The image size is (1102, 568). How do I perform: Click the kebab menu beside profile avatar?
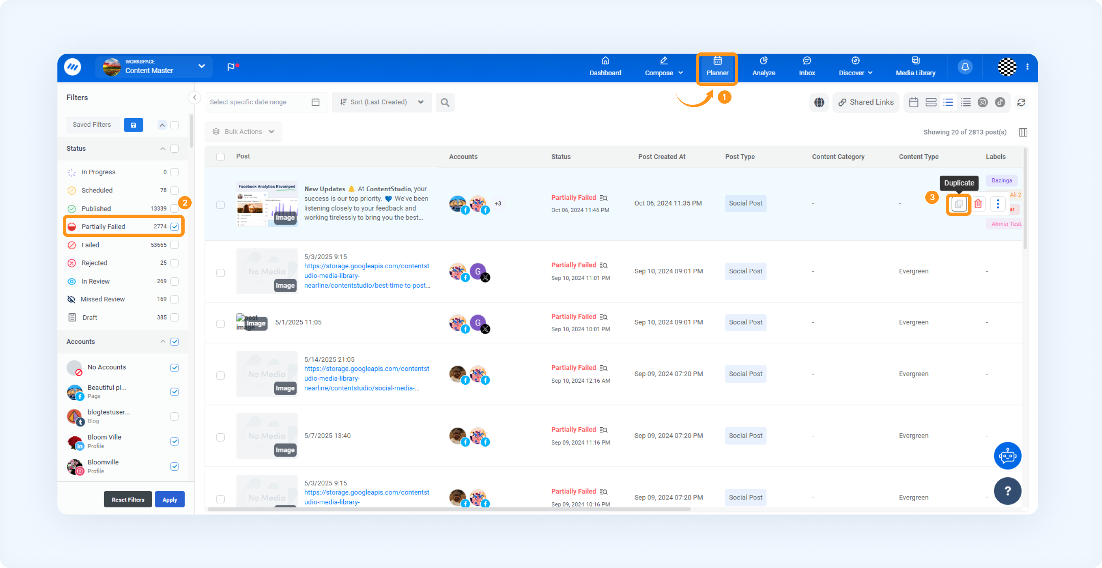[x=1028, y=67]
